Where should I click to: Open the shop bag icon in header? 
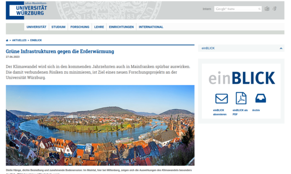click(267, 9)
